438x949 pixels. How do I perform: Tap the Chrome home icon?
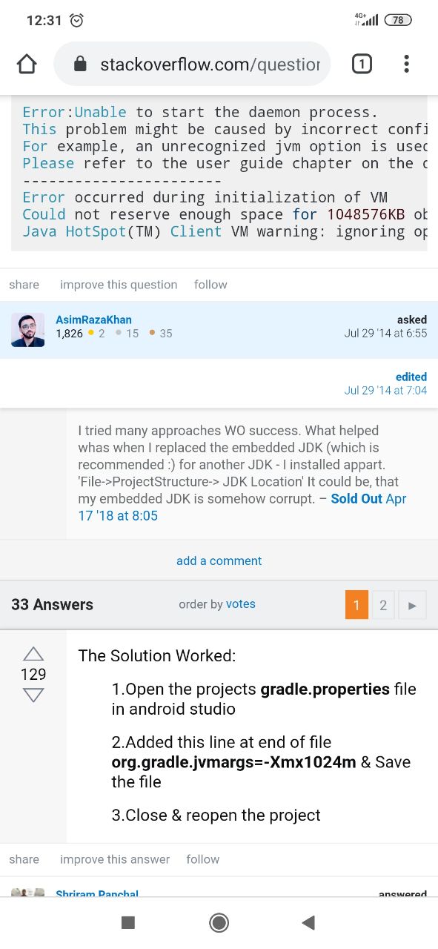pos(27,65)
